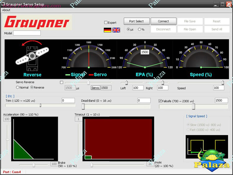Screen dimensions: 233x175
Task: Click the '[ Etc ]' section label
Action: pyautogui.click(x=10, y=96)
